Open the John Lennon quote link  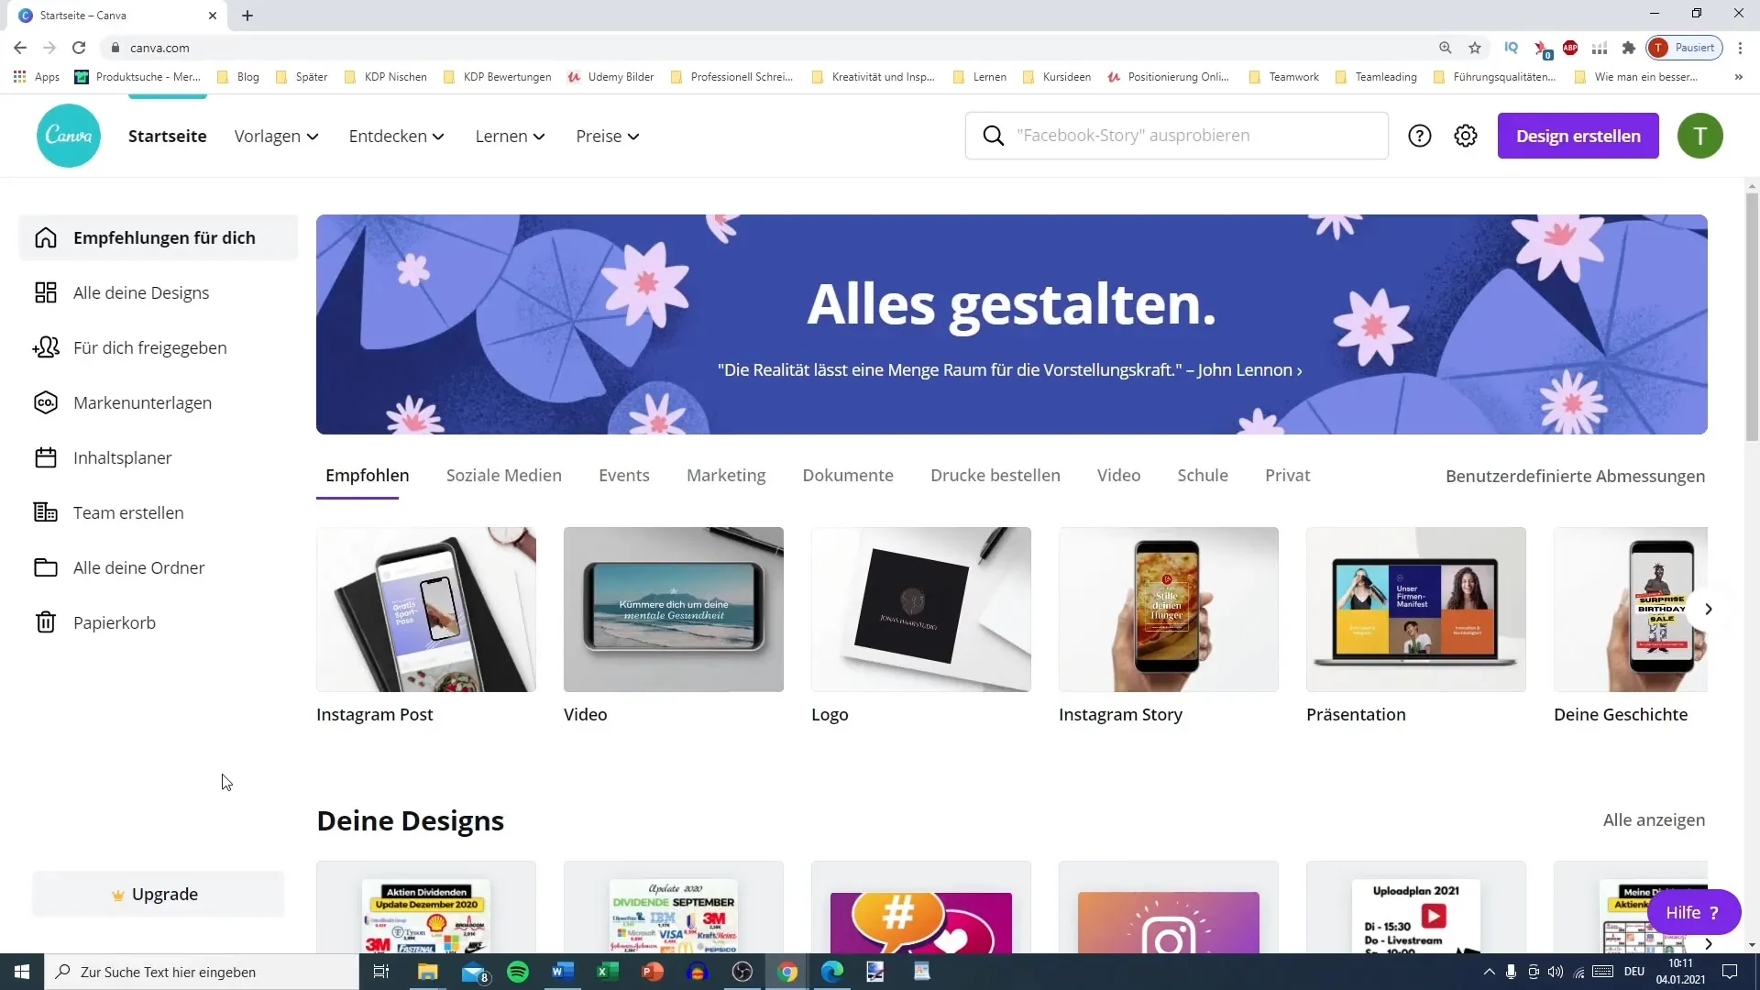(1009, 370)
